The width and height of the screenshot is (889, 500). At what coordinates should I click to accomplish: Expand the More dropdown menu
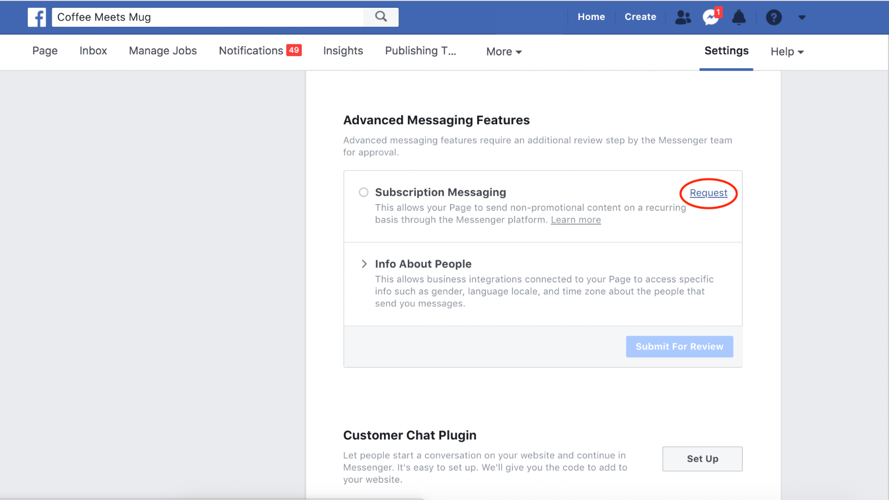click(x=504, y=52)
